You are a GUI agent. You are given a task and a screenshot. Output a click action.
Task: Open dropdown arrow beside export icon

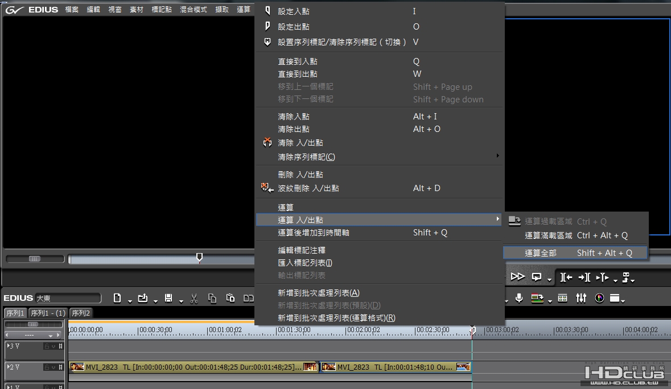point(632,280)
